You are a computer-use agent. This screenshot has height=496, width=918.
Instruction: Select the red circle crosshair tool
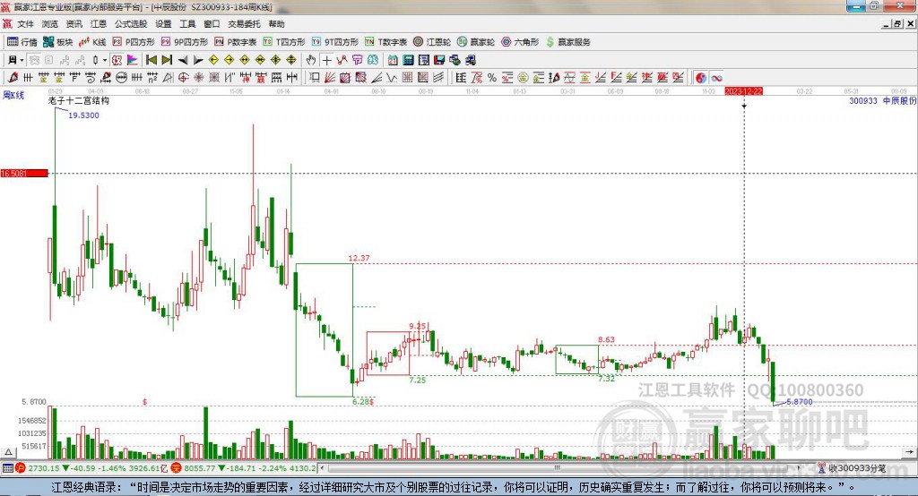pyautogui.click(x=183, y=78)
